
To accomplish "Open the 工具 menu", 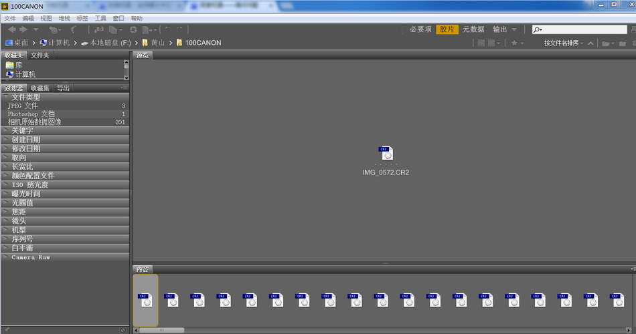I will [100, 18].
